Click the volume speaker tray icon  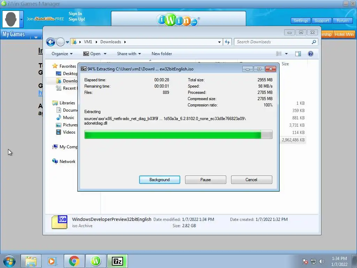[x=321, y=261]
